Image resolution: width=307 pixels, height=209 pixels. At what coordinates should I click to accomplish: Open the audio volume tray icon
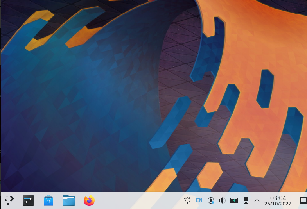click(x=223, y=200)
